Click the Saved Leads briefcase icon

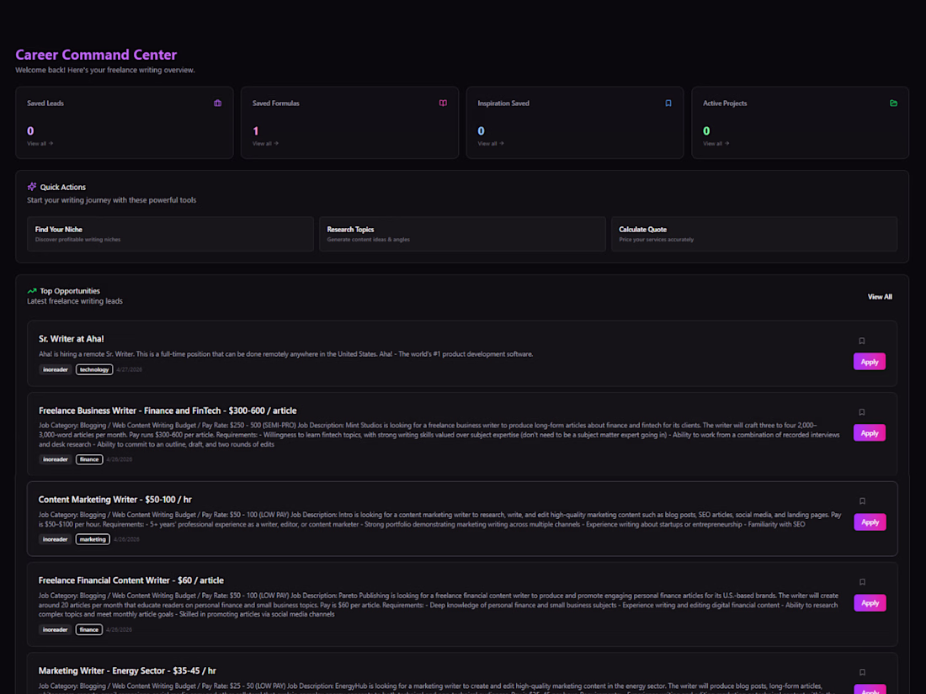click(217, 103)
